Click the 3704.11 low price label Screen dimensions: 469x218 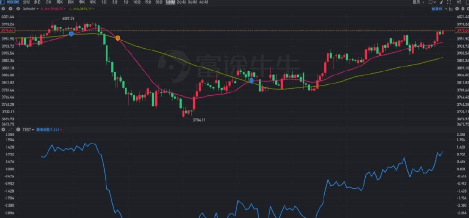point(199,120)
